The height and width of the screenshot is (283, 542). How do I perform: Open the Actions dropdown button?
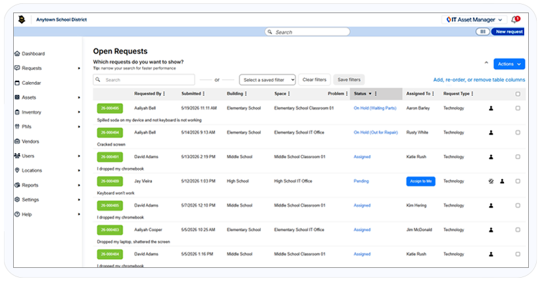click(x=509, y=64)
